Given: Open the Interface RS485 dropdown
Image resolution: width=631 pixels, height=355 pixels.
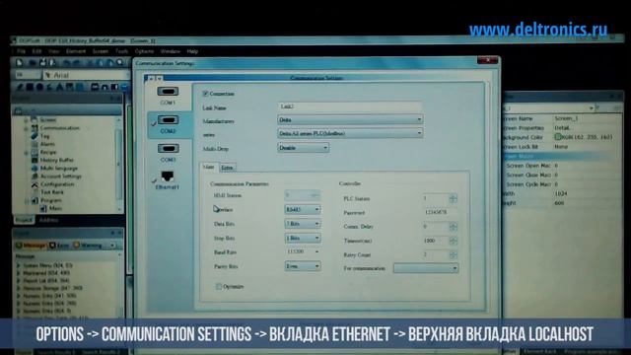Looking at the screenshot, I should (x=303, y=209).
